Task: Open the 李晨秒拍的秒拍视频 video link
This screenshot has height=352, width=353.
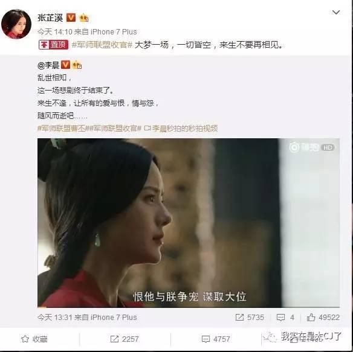Action: point(181,129)
